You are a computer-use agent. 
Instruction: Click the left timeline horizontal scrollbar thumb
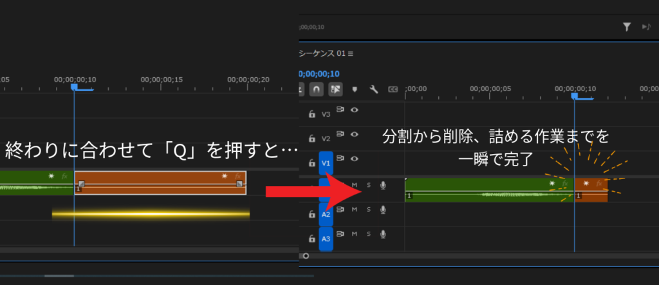[x=59, y=276]
